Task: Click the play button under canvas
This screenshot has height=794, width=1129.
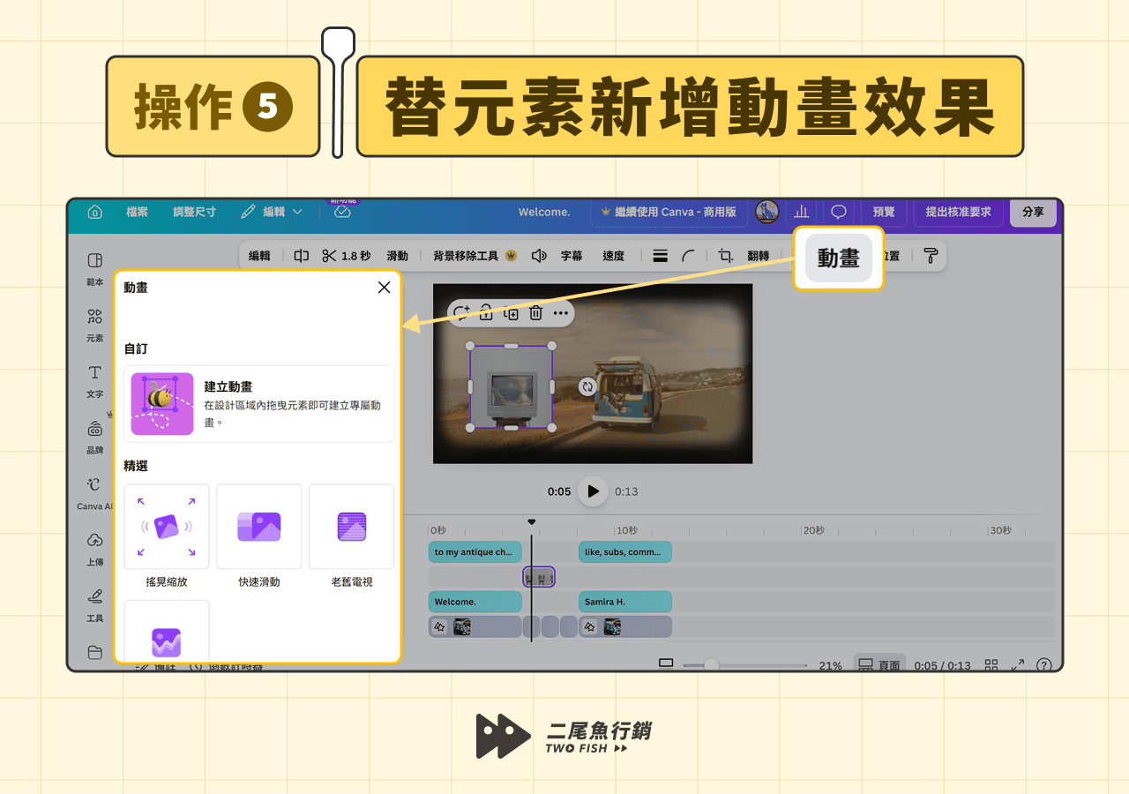Action: coord(593,491)
